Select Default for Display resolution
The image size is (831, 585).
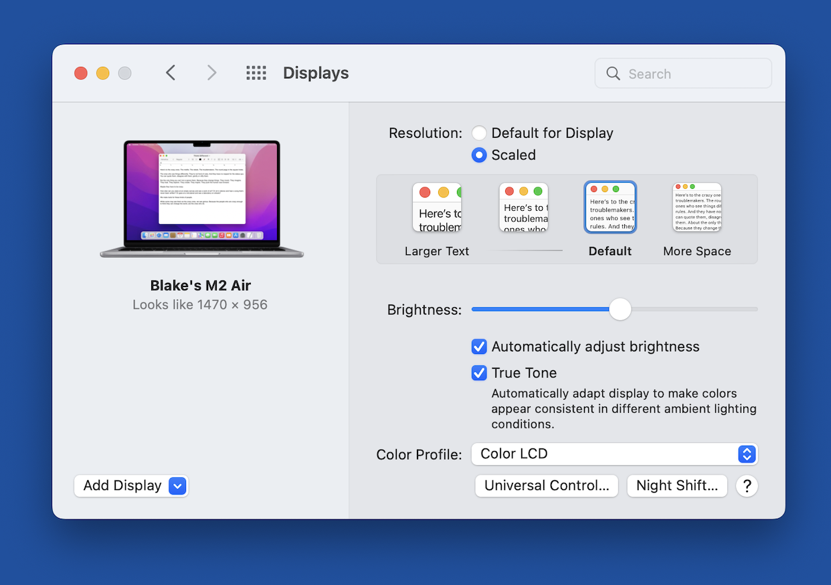479,133
